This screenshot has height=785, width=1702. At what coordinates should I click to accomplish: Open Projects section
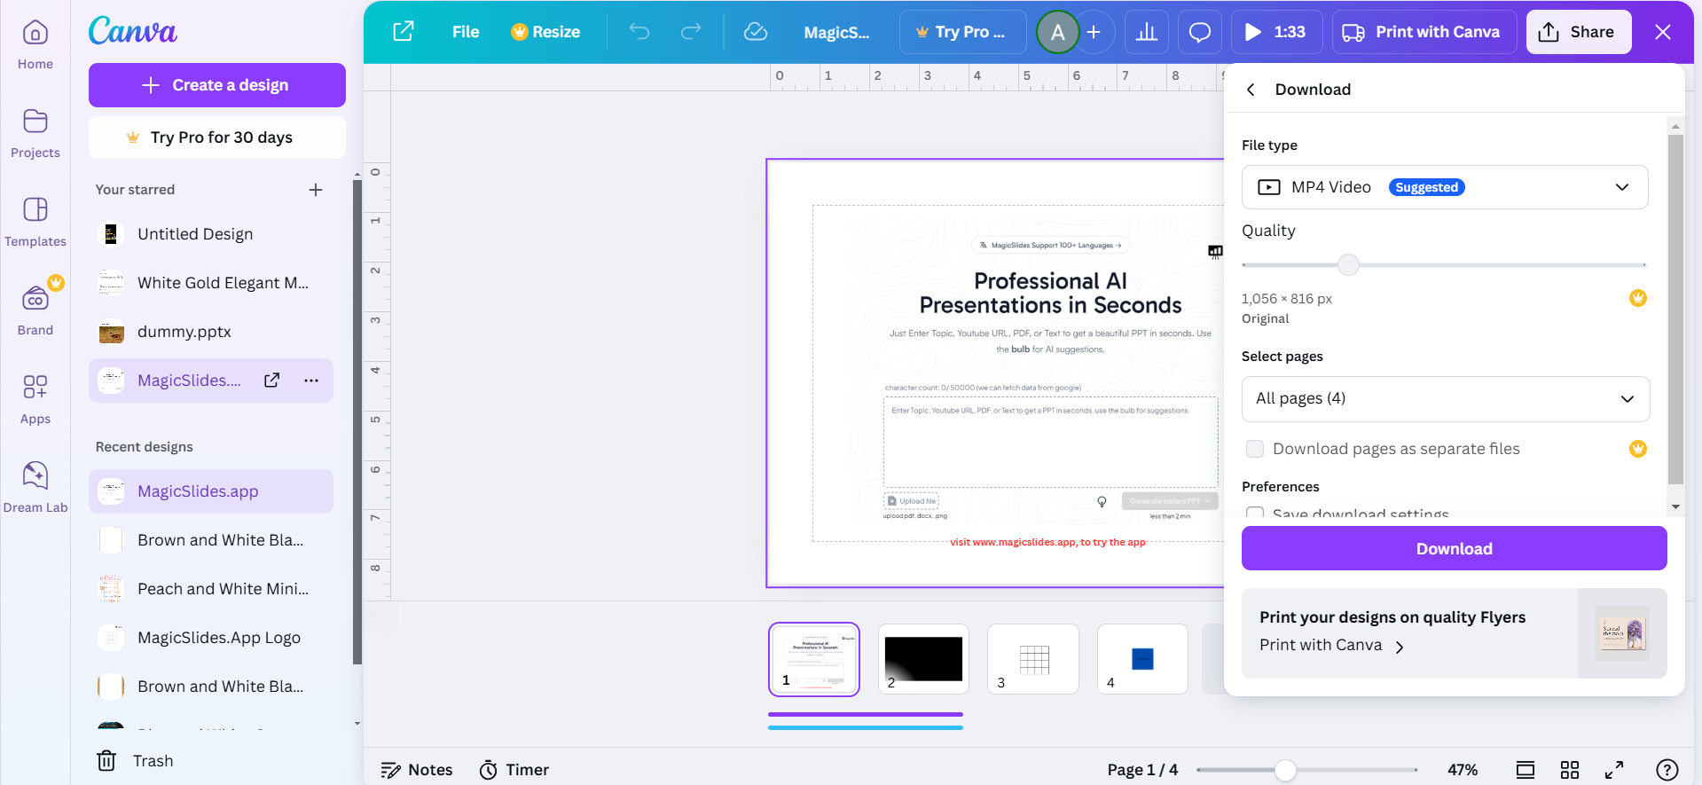[35, 134]
